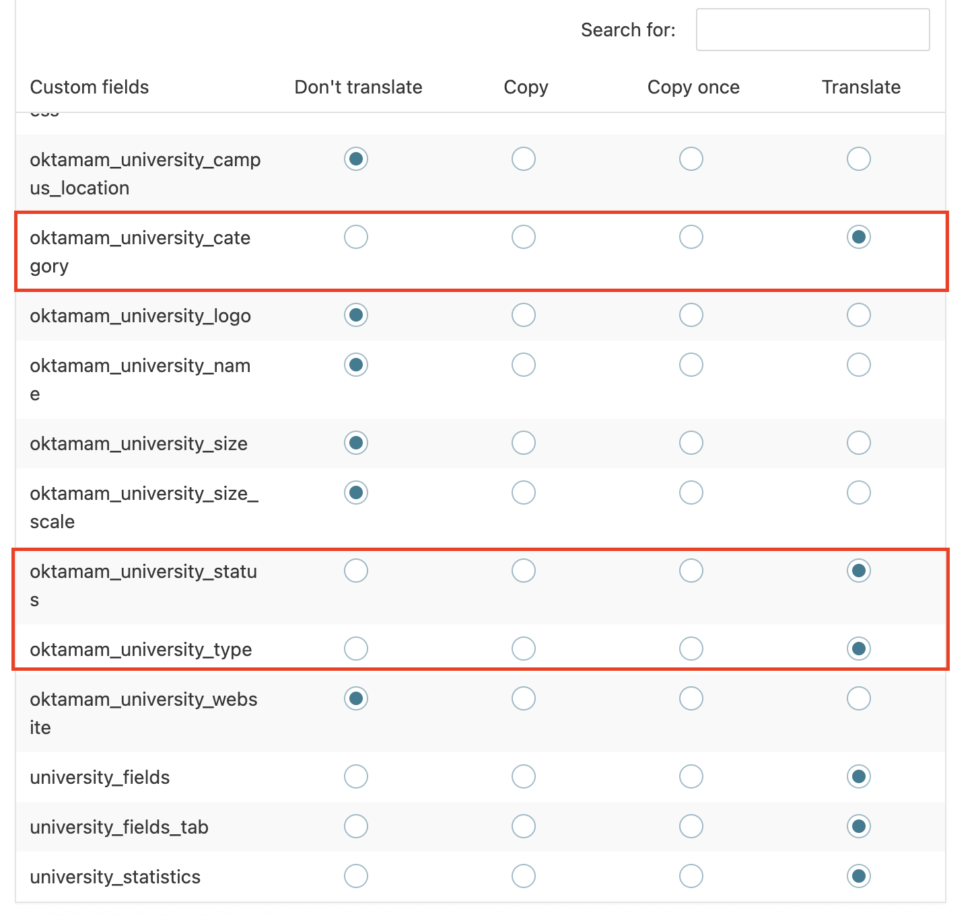Select Copy for oktamam_university_status
The height and width of the screenshot is (915, 976).
[x=524, y=571]
